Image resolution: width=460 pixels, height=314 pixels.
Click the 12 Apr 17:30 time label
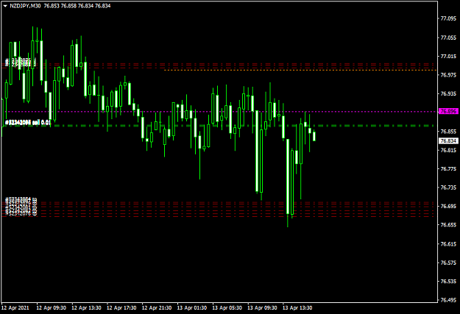pos(121,308)
